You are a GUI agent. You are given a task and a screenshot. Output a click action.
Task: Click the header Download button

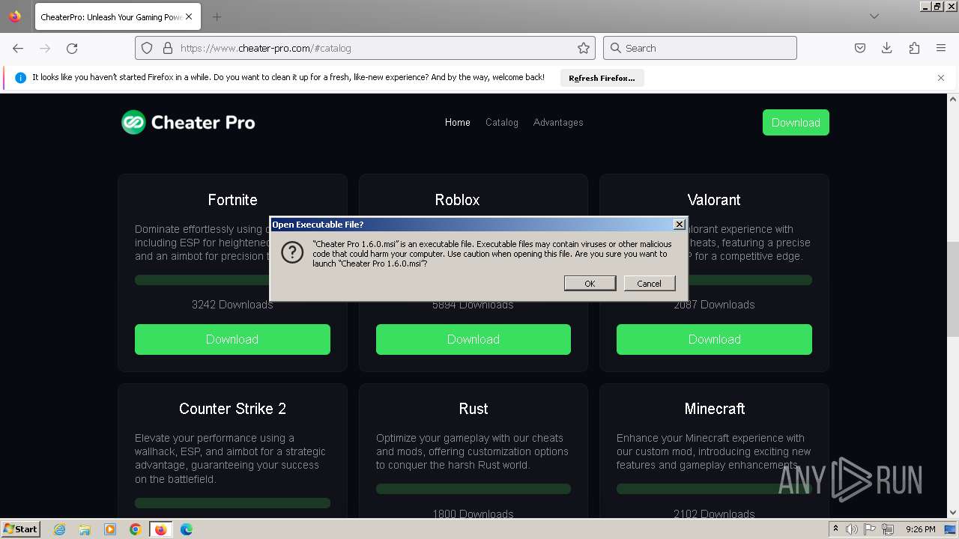(x=796, y=123)
